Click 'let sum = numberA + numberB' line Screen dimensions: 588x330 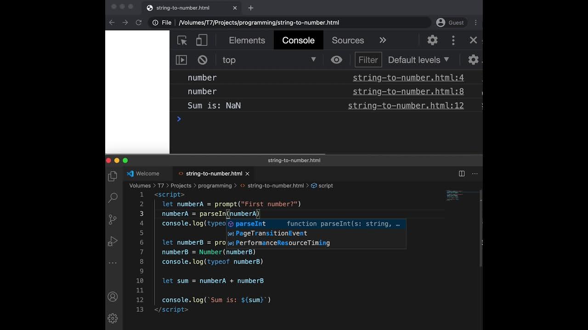(x=213, y=281)
